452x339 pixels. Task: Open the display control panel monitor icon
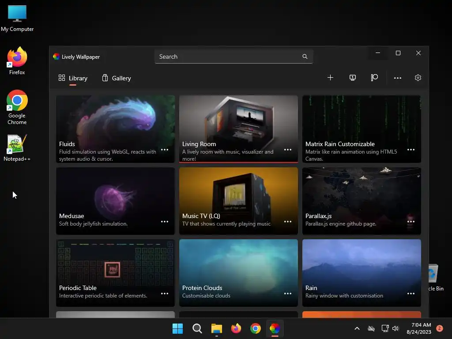[352, 78]
